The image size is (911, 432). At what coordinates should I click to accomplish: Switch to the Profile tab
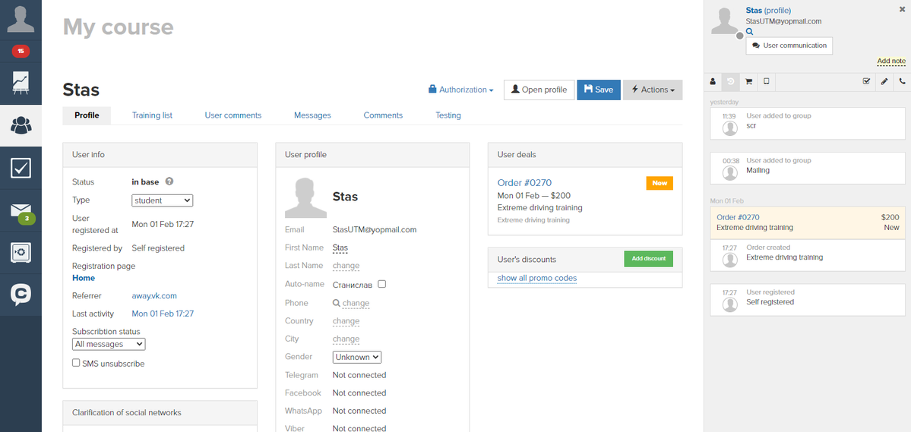(87, 115)
